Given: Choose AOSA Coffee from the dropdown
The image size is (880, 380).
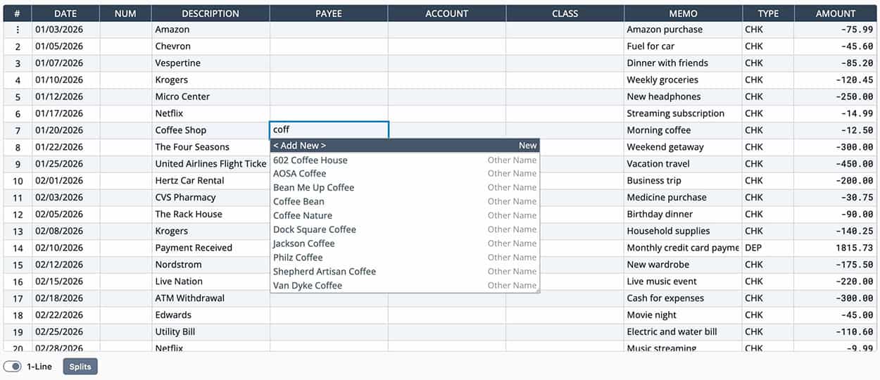Looking at the screenshot, I should [405, 174].
